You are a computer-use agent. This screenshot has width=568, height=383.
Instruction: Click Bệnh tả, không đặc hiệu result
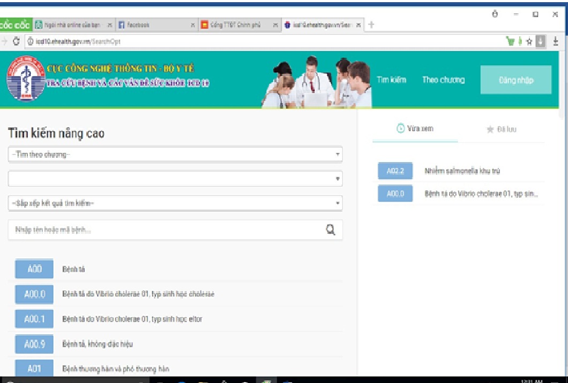(98, 344)
